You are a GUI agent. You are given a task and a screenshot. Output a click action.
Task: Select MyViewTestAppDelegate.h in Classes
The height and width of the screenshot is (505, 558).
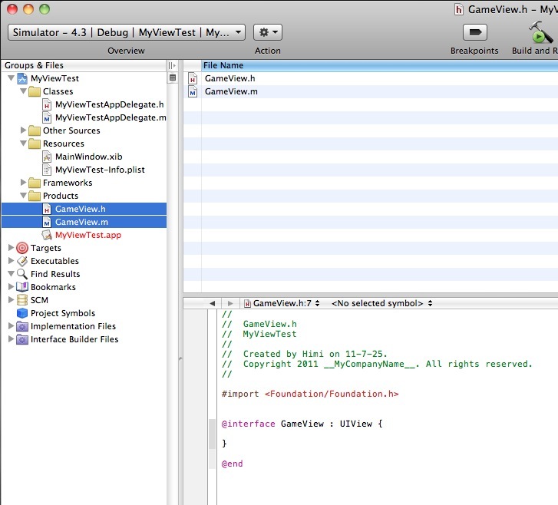[x=109, y=104]
